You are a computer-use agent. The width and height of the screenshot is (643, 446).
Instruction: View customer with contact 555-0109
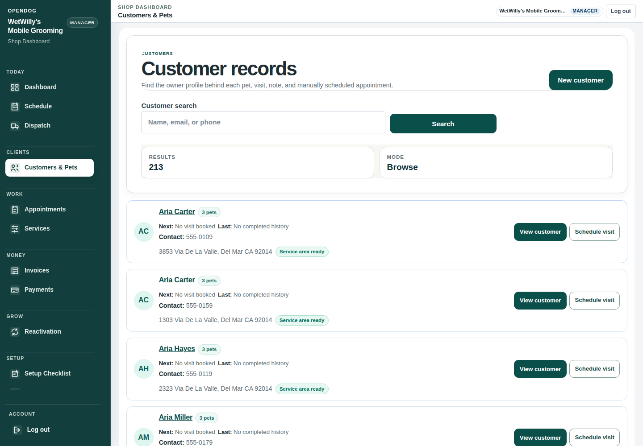coord(540,232)
